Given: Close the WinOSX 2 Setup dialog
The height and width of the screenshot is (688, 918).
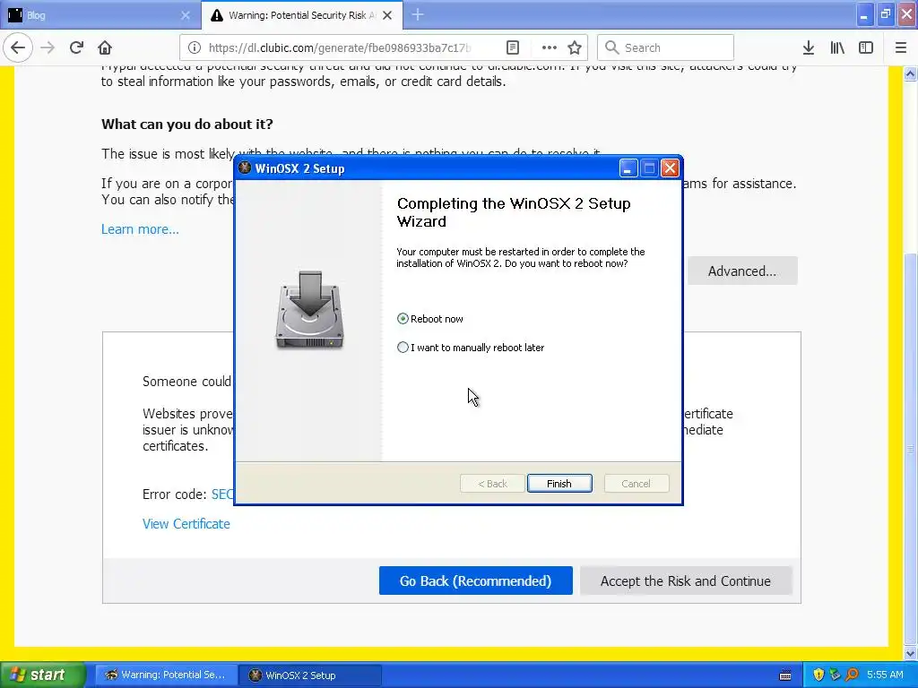Looking at the screenshot, I should (670, 168).
